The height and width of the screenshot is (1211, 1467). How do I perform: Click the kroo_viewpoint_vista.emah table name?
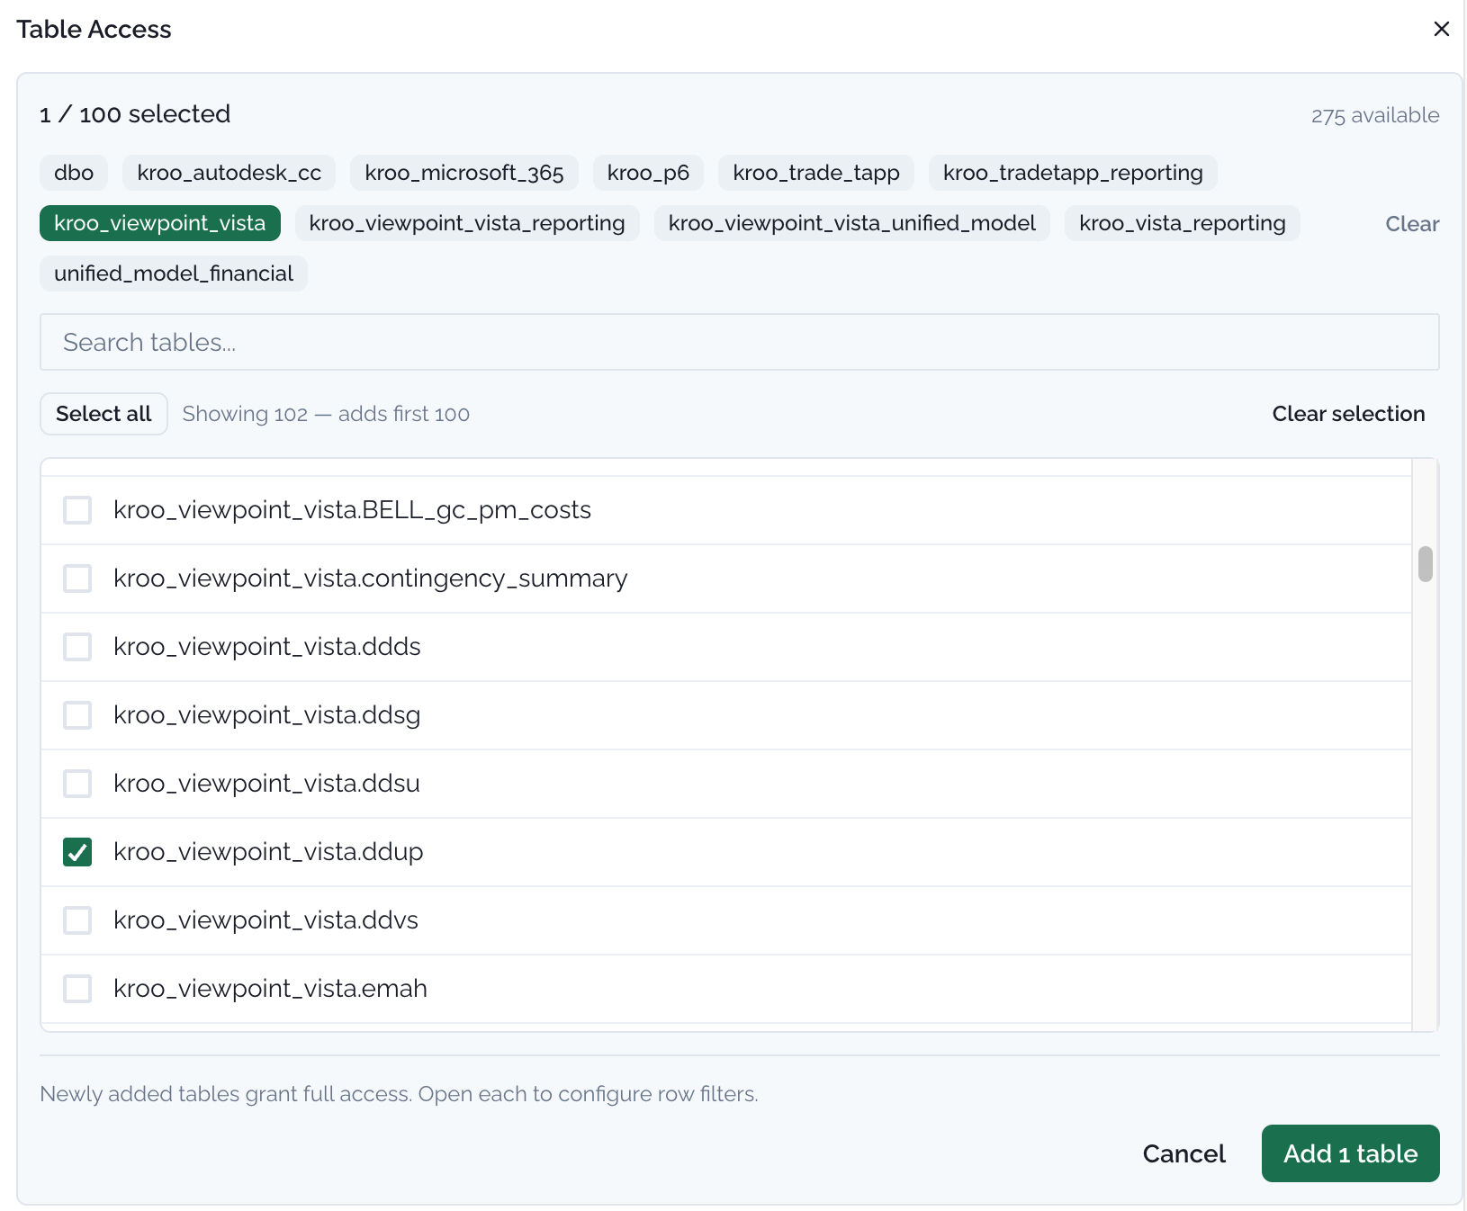point(270,989)
